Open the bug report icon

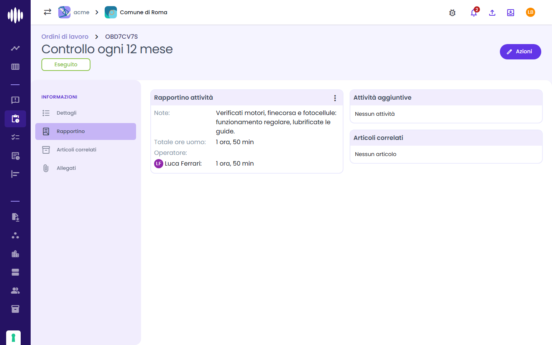[452, 13]
